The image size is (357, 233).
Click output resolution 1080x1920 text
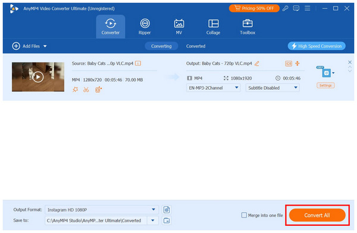coord(241,78)
